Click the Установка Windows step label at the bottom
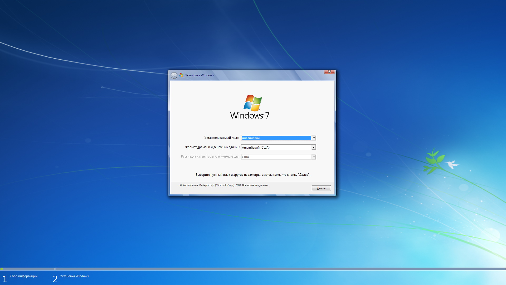The height and width of the screenshot is (285, 506). pyautogui.click(x=74, y=276)
